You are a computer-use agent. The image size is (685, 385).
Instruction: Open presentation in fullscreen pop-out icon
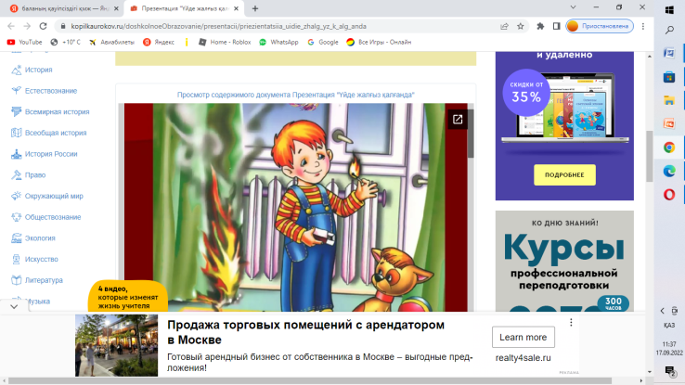[x=458, y=119]
